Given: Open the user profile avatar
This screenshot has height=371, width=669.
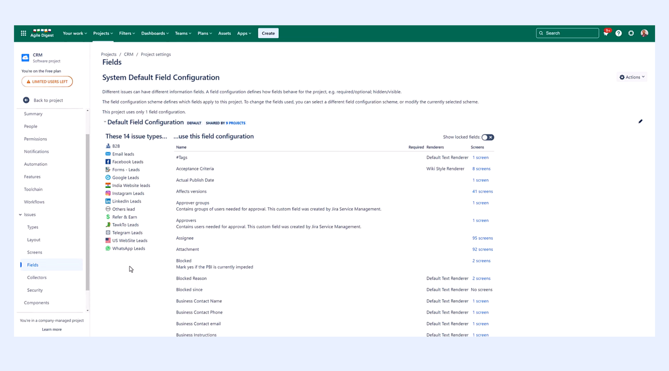Looking at the screenshot, I should 645,33.
